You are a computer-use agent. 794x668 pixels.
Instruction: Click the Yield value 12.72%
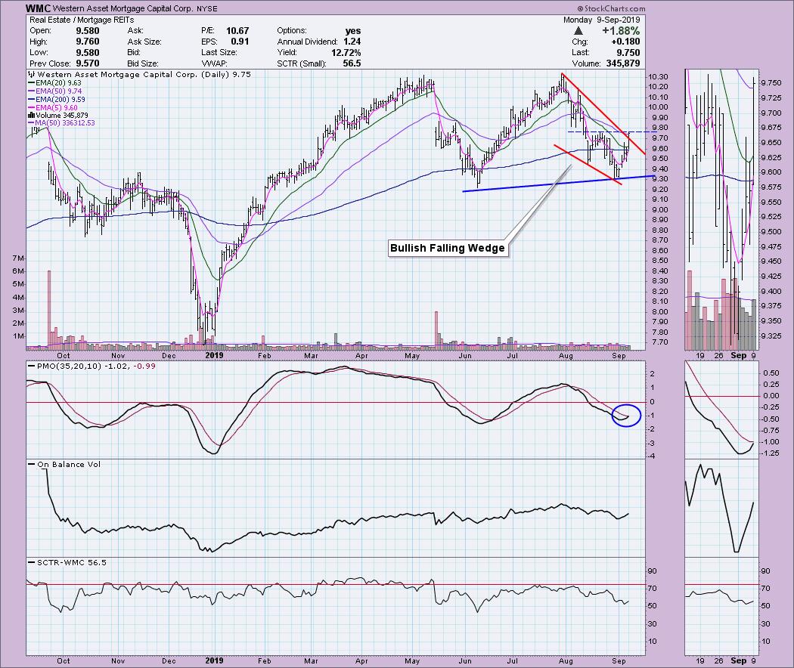(x=346, y=53)
